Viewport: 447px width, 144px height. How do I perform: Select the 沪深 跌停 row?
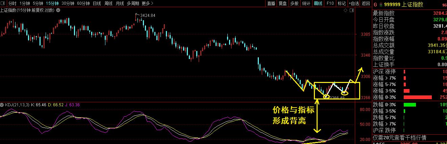coord(409,130)
